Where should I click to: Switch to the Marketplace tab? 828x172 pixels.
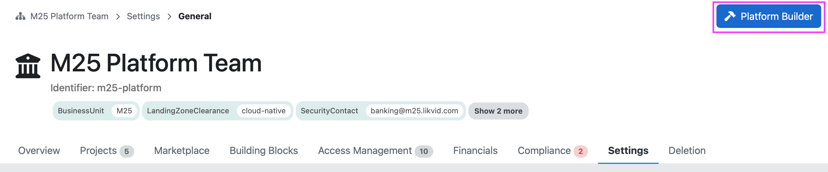pos(182,151)
